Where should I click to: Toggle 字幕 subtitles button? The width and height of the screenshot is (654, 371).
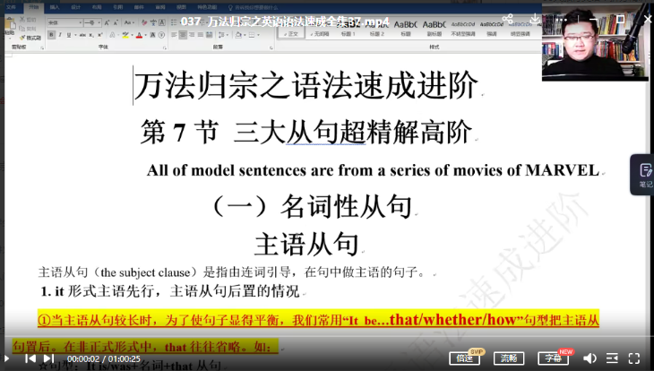[555, 358]
